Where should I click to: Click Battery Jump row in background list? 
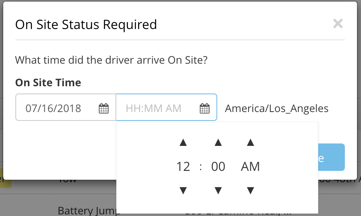click(x=87, y=210)
